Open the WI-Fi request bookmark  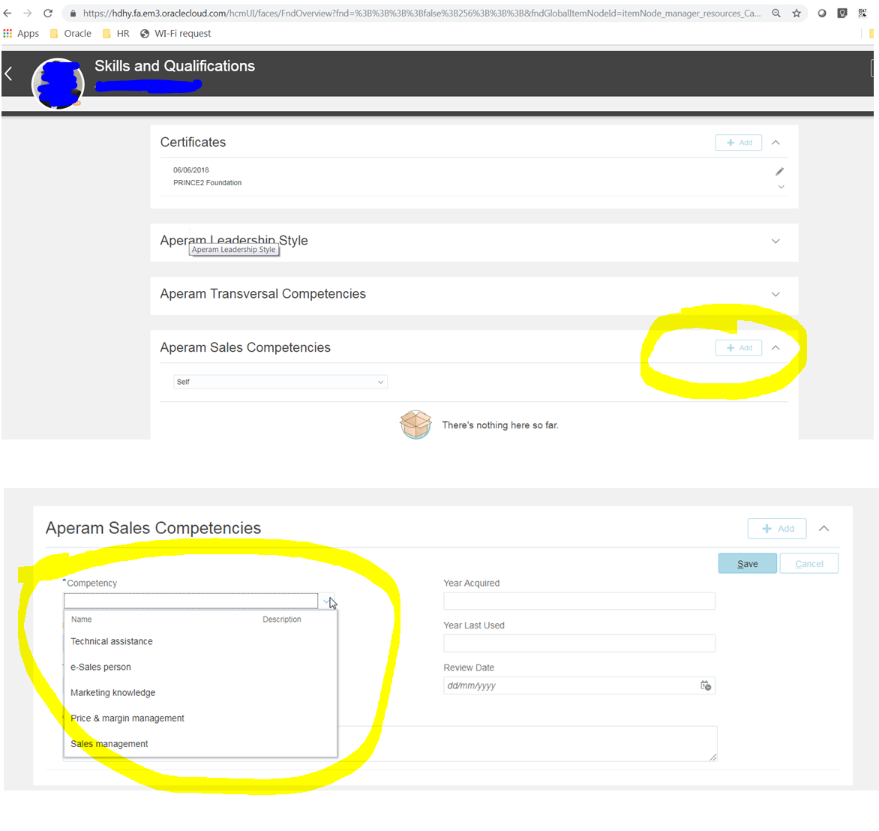point(175,34)
